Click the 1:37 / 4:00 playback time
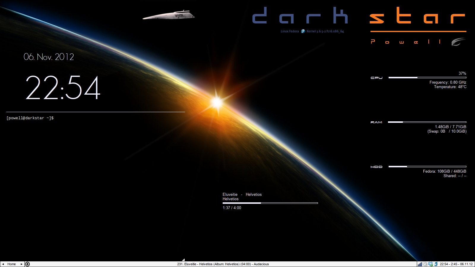Image resolution: width=475 pixels, height=267 pixels. [232, 208]
